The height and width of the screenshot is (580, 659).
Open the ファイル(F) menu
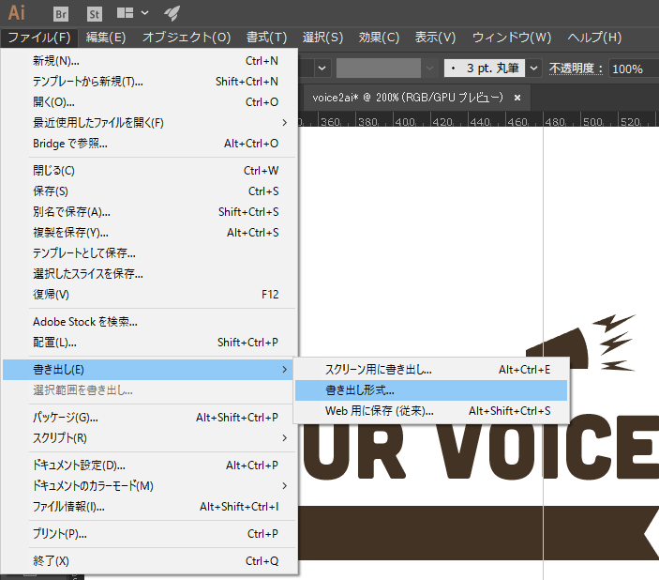39,38
